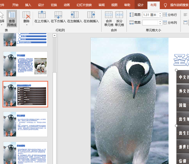Click the 高度 height input field

tap(150, 15)
